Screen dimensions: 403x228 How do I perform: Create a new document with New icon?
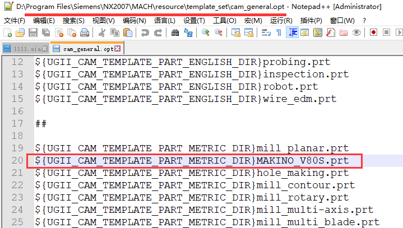point(7,32)
